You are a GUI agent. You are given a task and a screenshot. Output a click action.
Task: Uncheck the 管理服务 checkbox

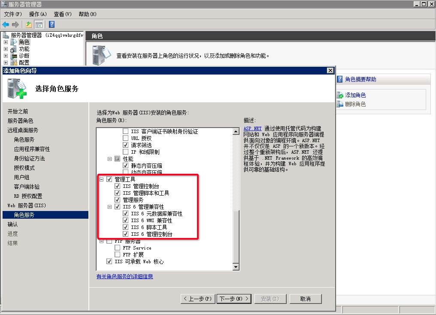(117, 199)
